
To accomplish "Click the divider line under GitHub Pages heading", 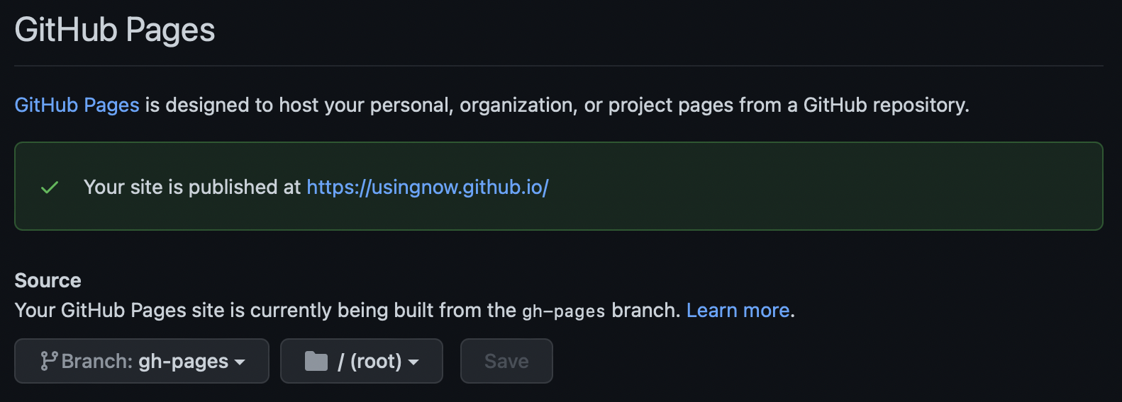I will (559, 66).
